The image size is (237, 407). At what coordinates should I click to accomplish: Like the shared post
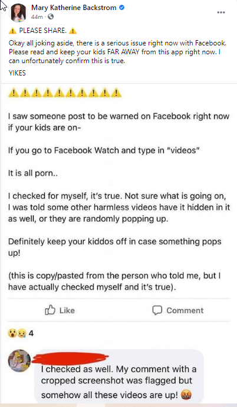click(x=60, y=310)
